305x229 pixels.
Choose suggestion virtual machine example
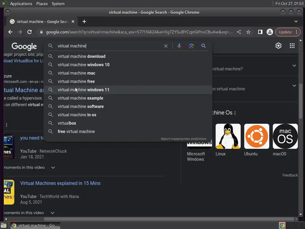point(128,98)
